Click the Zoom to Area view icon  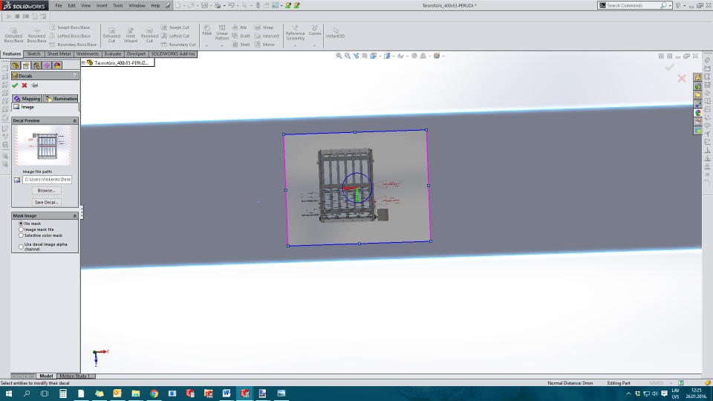click(x=348, y=56)
